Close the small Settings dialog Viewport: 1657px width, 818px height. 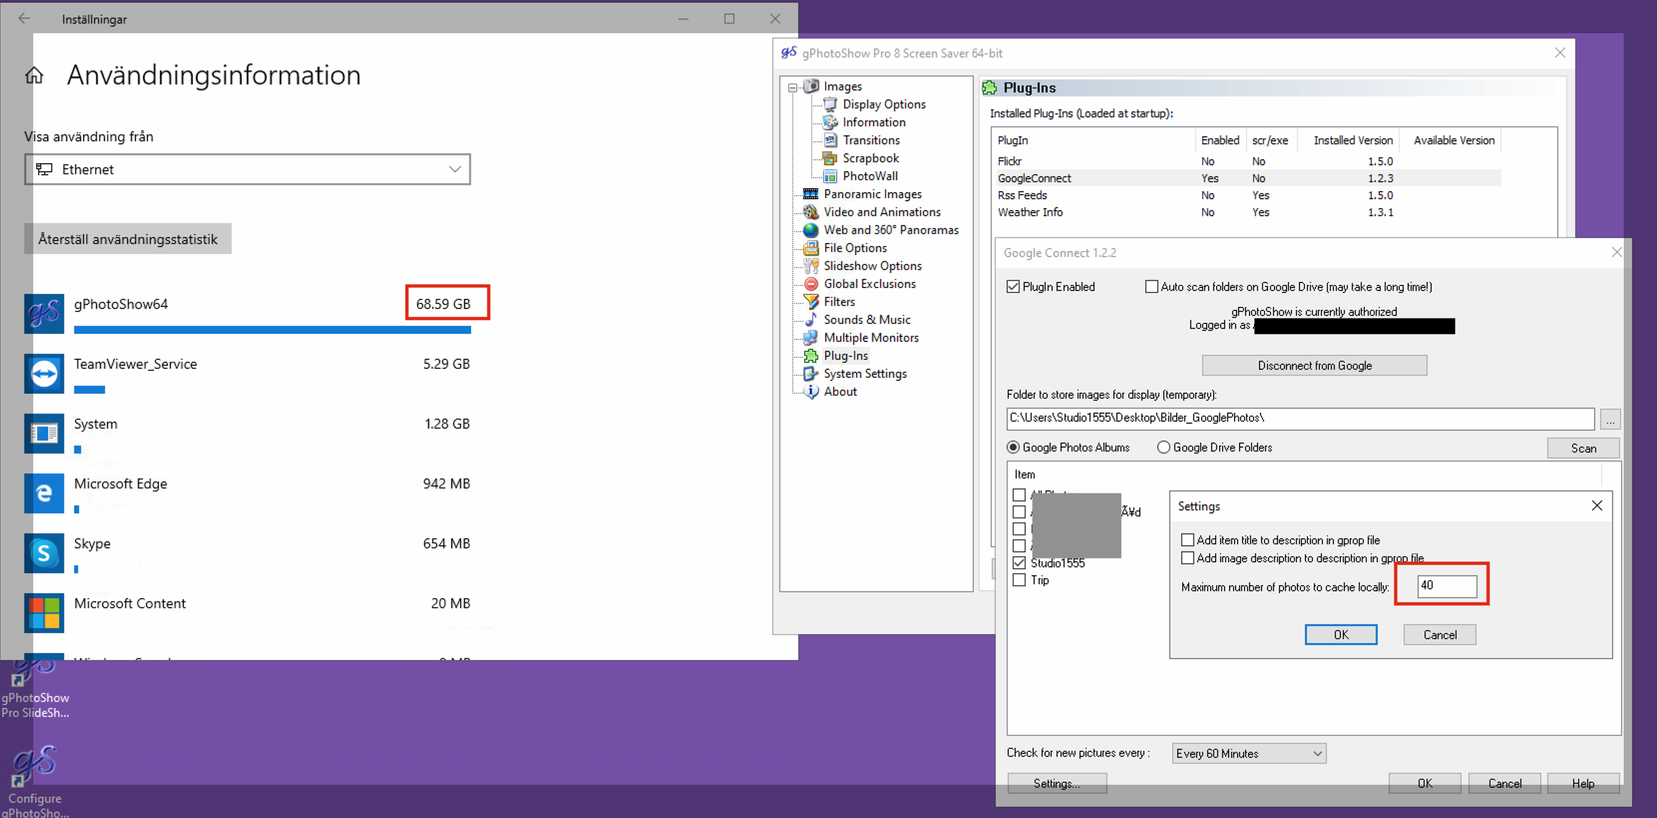click(x=1596, y=506)
